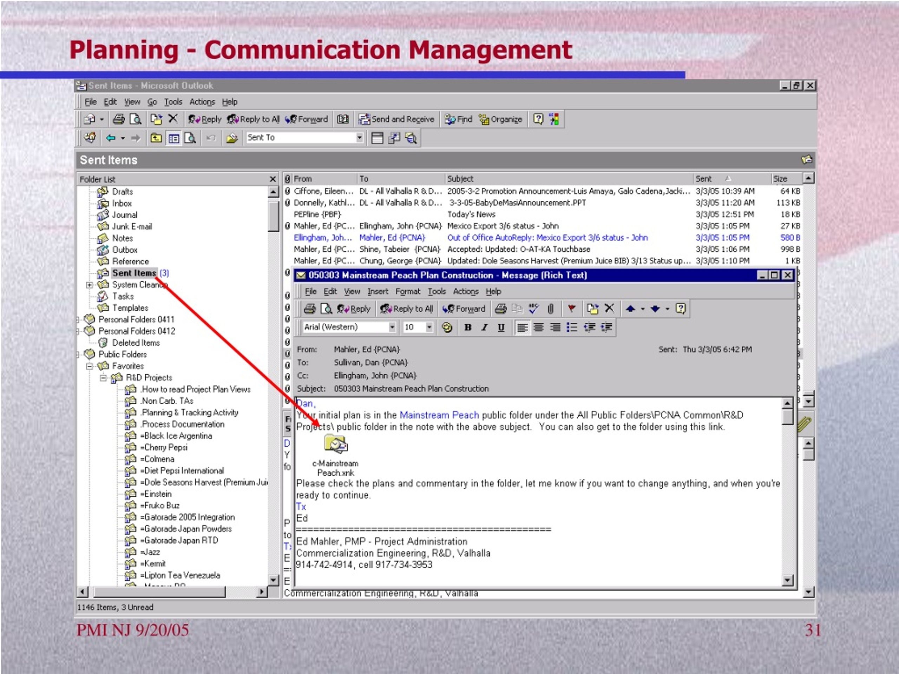Image resolution: width=899 pixels, height=674 pixels.
Task: Click the Help question mark in main toolbar
Action: point(538,119)
